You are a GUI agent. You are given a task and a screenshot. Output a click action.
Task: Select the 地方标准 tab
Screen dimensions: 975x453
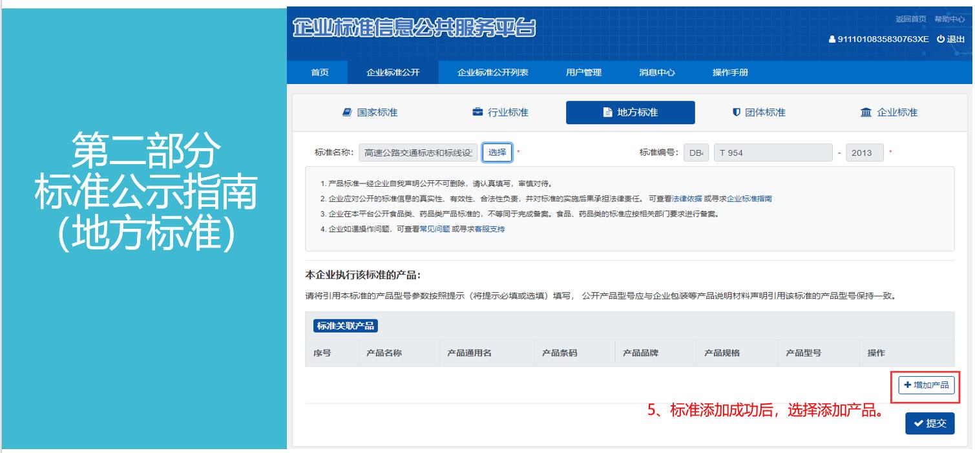pos(631,112)
